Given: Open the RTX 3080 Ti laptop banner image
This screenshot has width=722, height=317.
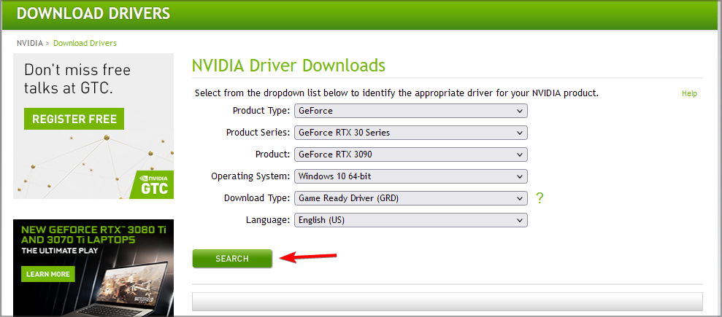Looking at the screenshot, I should point(93,268).
